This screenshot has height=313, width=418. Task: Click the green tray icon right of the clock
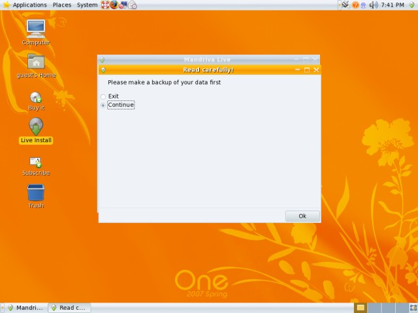412,5
